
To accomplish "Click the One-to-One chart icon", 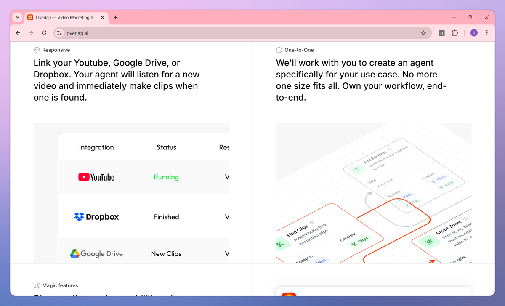I will pos(279,50).
